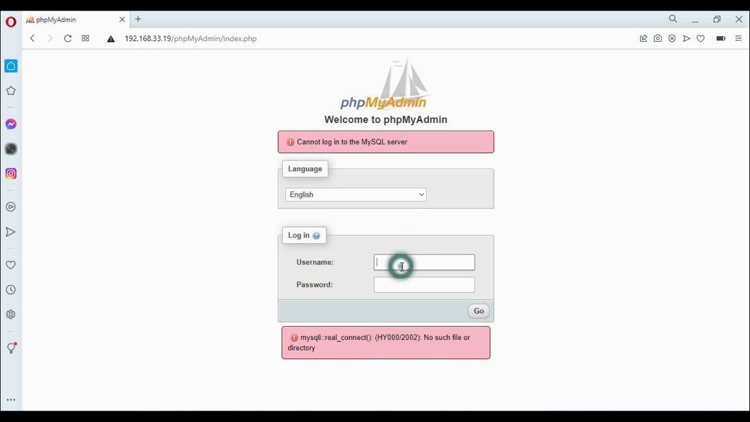750x422 pixels.
Task: Click the address bar URL
Action: pyautogui.click(x=190, y=39)
